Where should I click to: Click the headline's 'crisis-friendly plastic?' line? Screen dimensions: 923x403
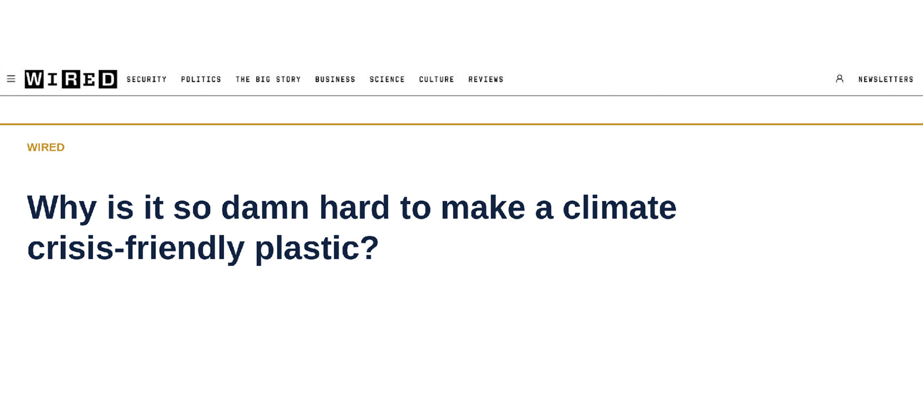point(203,248)
